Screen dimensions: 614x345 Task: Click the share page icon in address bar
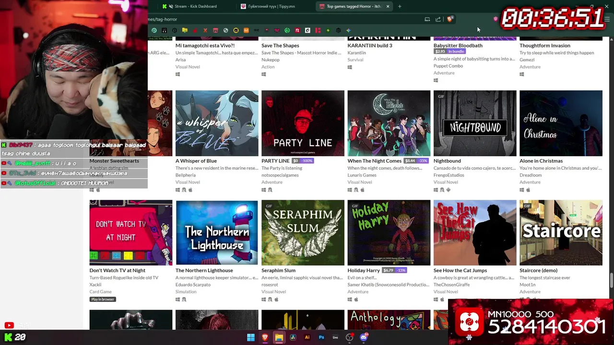[438, 19]
